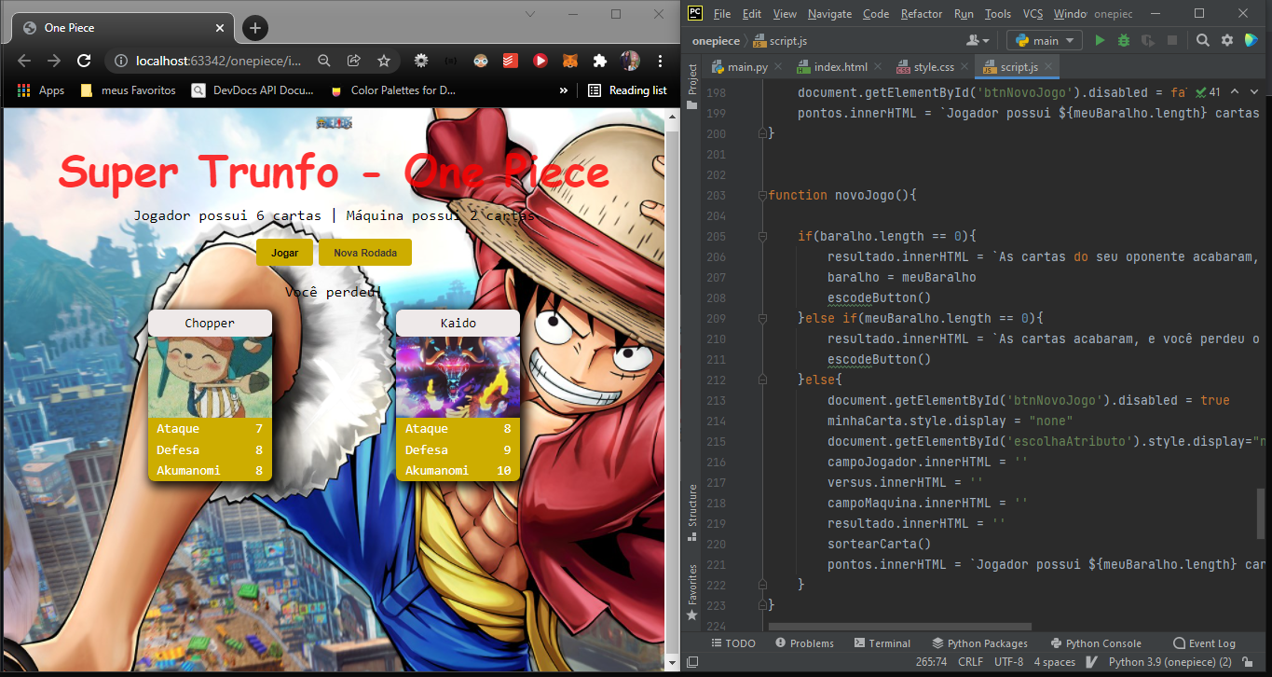This screenshot has height=677, width=1272.
Task: Open the Problems tool window
Action: 803,642
